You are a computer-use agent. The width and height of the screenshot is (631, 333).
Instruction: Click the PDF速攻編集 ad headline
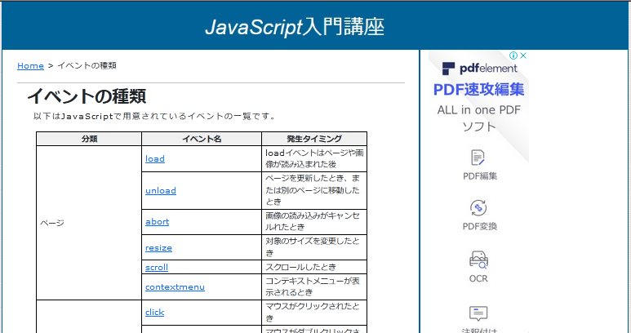click(x=479, y=89)
